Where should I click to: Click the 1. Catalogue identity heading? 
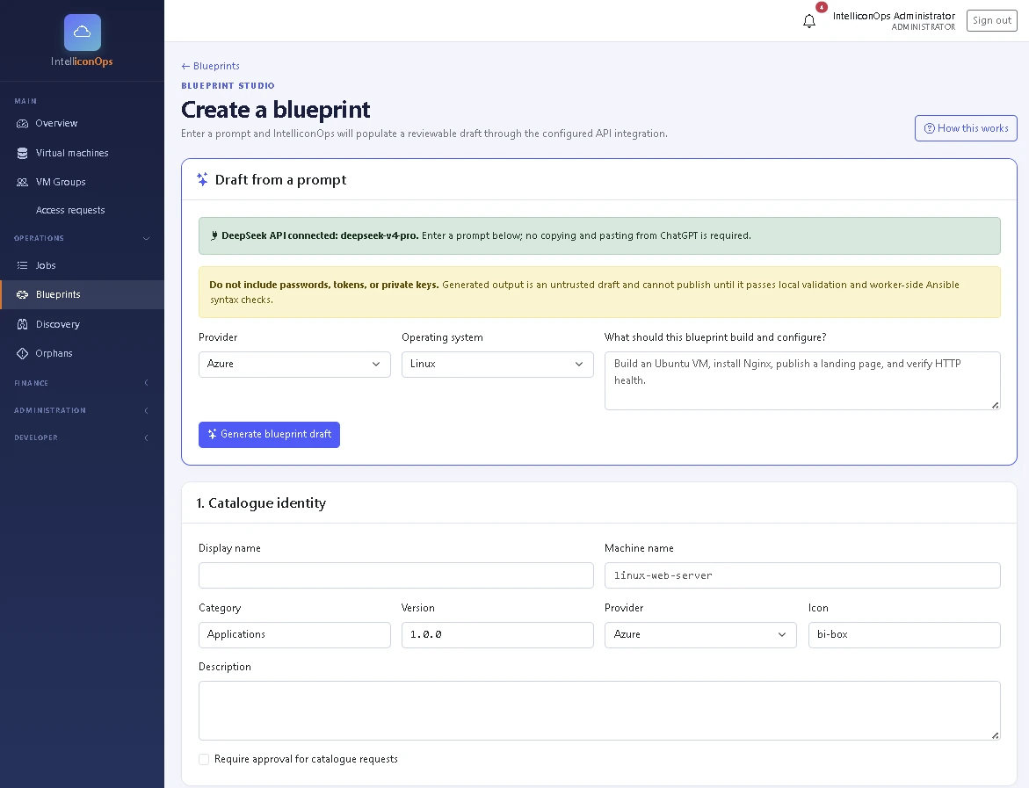(261, 503)
